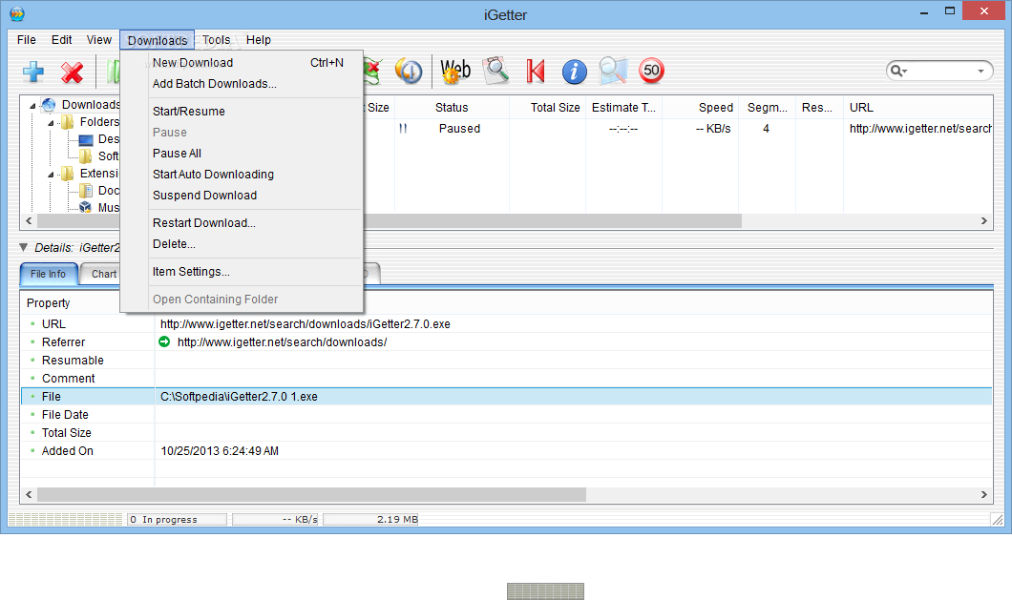Image resolution: width=1012 pixels, height=600 pixels.
Task: Click the red X delete icon
Action: [x=72, y=72]
